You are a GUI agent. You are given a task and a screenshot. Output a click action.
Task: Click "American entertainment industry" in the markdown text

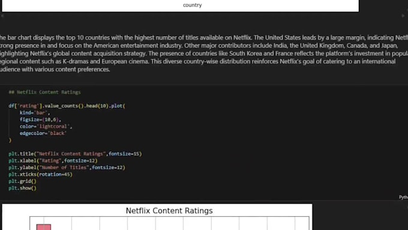tap(138, 46)
